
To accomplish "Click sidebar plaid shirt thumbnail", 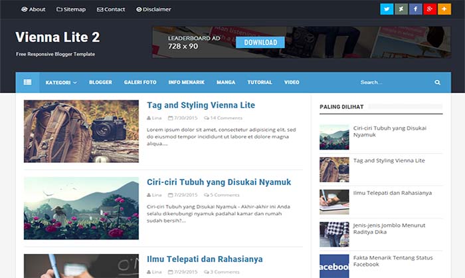I will click(x=334, y=234).
